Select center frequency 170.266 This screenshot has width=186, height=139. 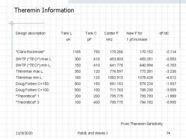point(116,52)
